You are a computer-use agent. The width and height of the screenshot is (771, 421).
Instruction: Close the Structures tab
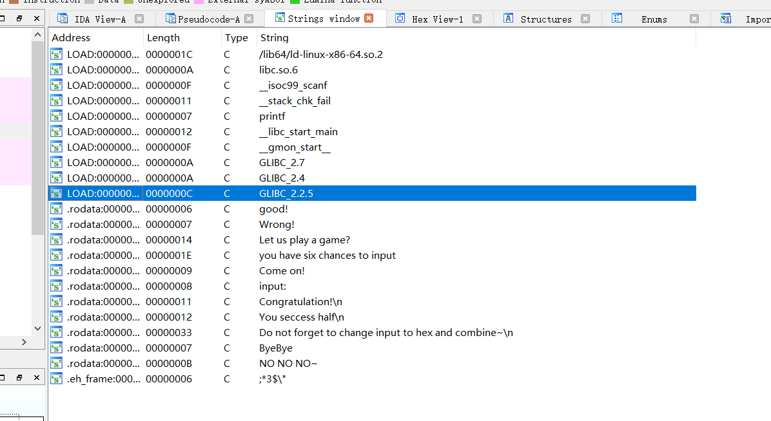click(x=585, y=19)
